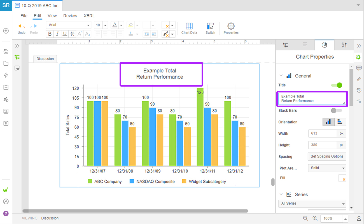Image resolution: width=364 pixels, height=224 pixels.
Task: Zoom out with the minus magnifier
Action: [305, 218]
